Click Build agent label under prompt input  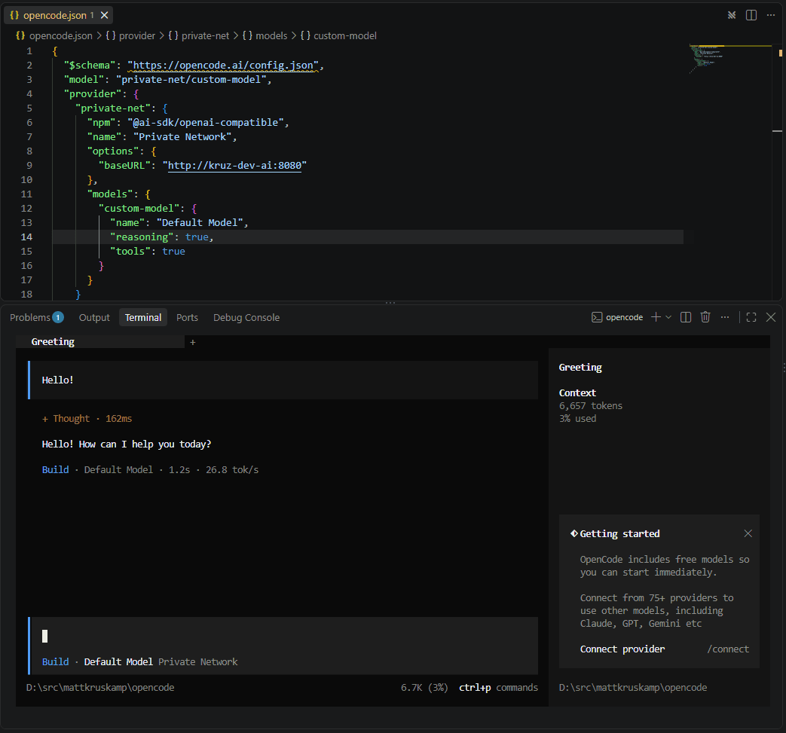55,662
